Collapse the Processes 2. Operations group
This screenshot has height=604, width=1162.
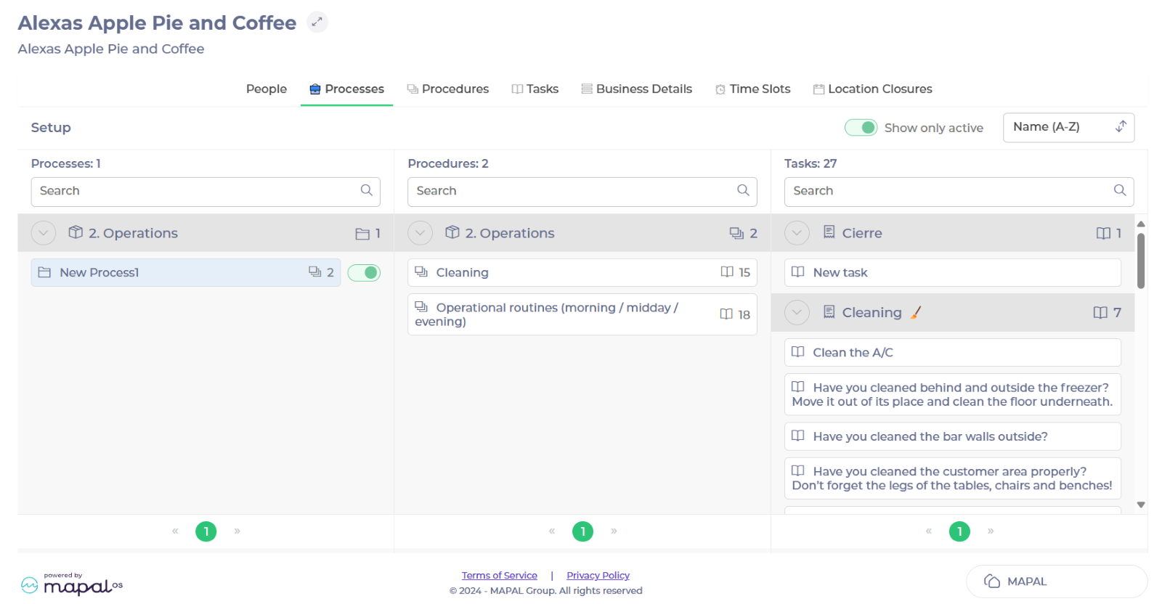[x=44, y=233]
